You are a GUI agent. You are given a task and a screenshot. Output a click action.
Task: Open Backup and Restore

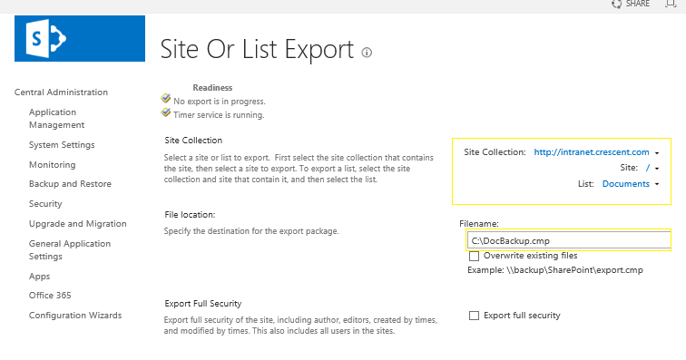point(70,184)
